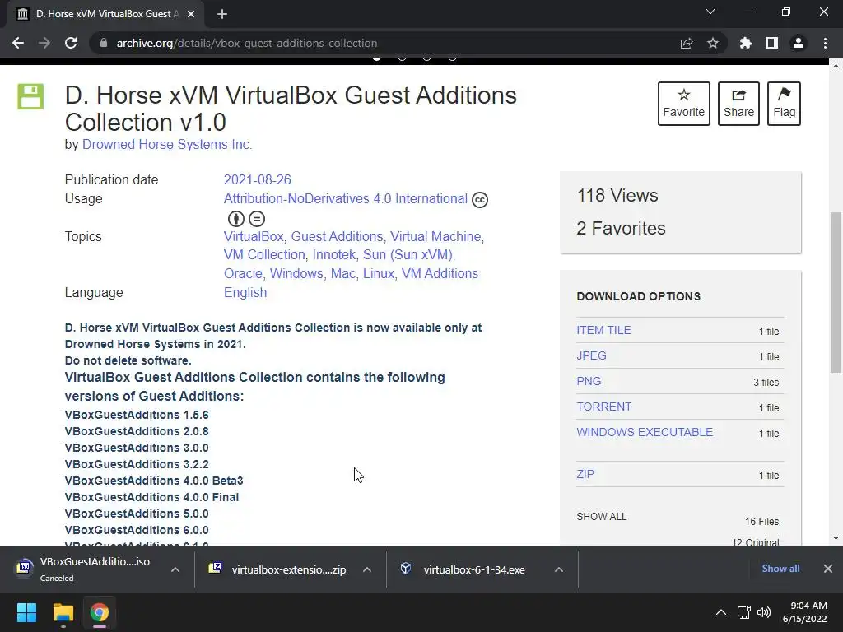Screen dimensions: 843x632
Task: Open options chevron for virtualbox-6-1-34.exe download
Action: tap(559, 569)
